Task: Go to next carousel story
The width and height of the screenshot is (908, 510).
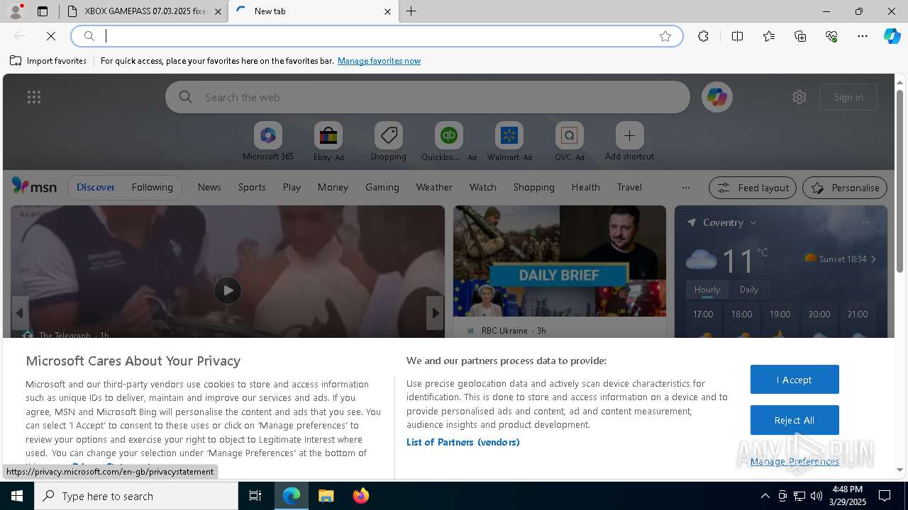Action: click(x=435, y=313)
